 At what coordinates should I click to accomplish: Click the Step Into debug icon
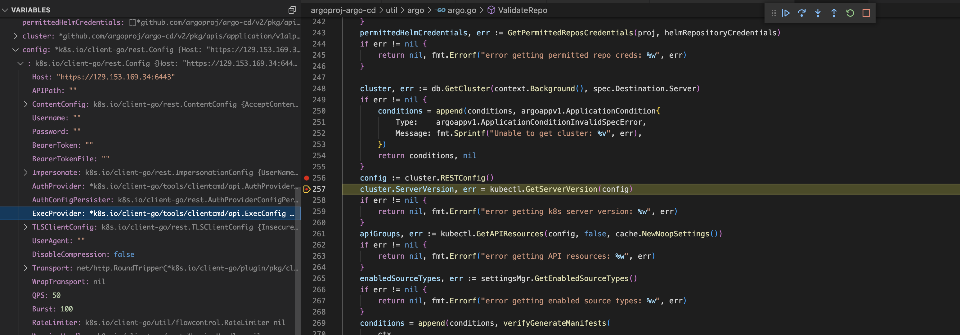[x=818, y=13]
